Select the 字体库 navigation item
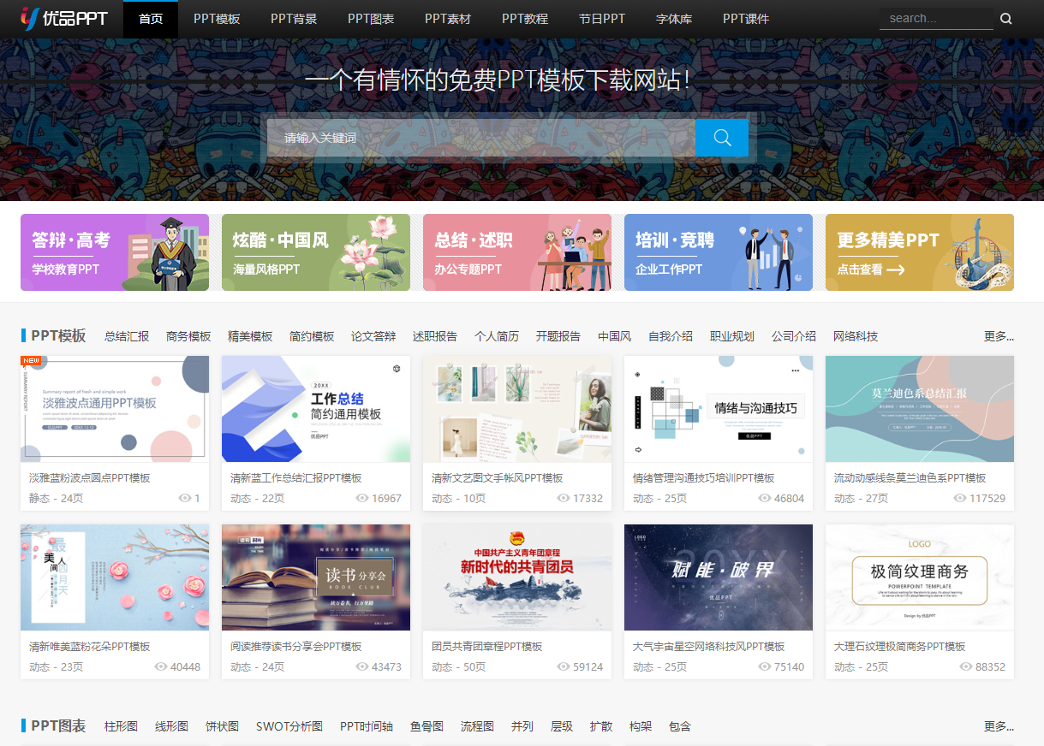 click(673, 18)
